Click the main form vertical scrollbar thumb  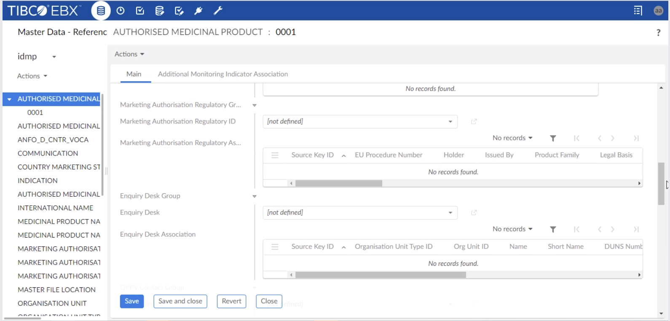661,183
